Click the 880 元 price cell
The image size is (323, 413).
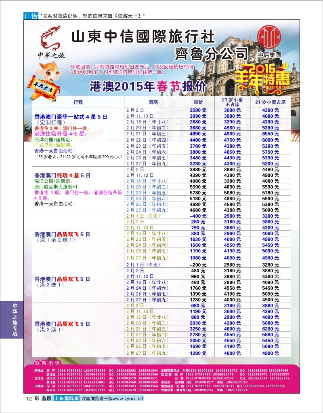point(198,318)
